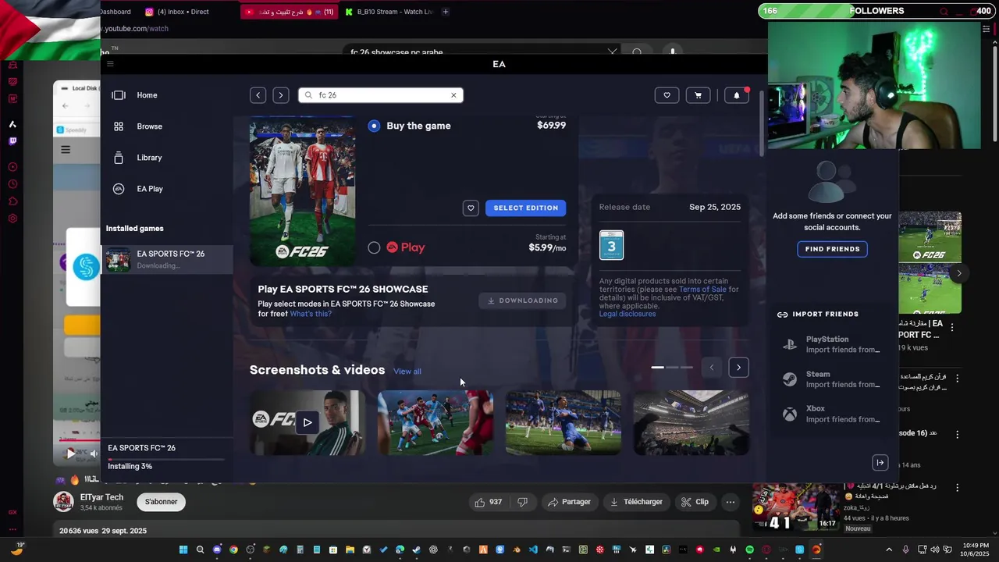Open the EA app hamburger menu
999x562 pixels.
coord(110,64)
